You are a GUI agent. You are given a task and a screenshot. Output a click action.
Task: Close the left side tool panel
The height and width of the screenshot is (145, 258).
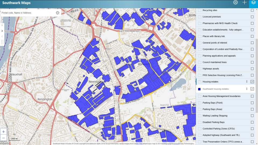pos(2,25)
